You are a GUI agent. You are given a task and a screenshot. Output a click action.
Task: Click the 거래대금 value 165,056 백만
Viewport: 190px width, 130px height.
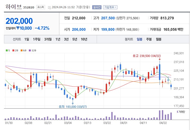point(173,29)
